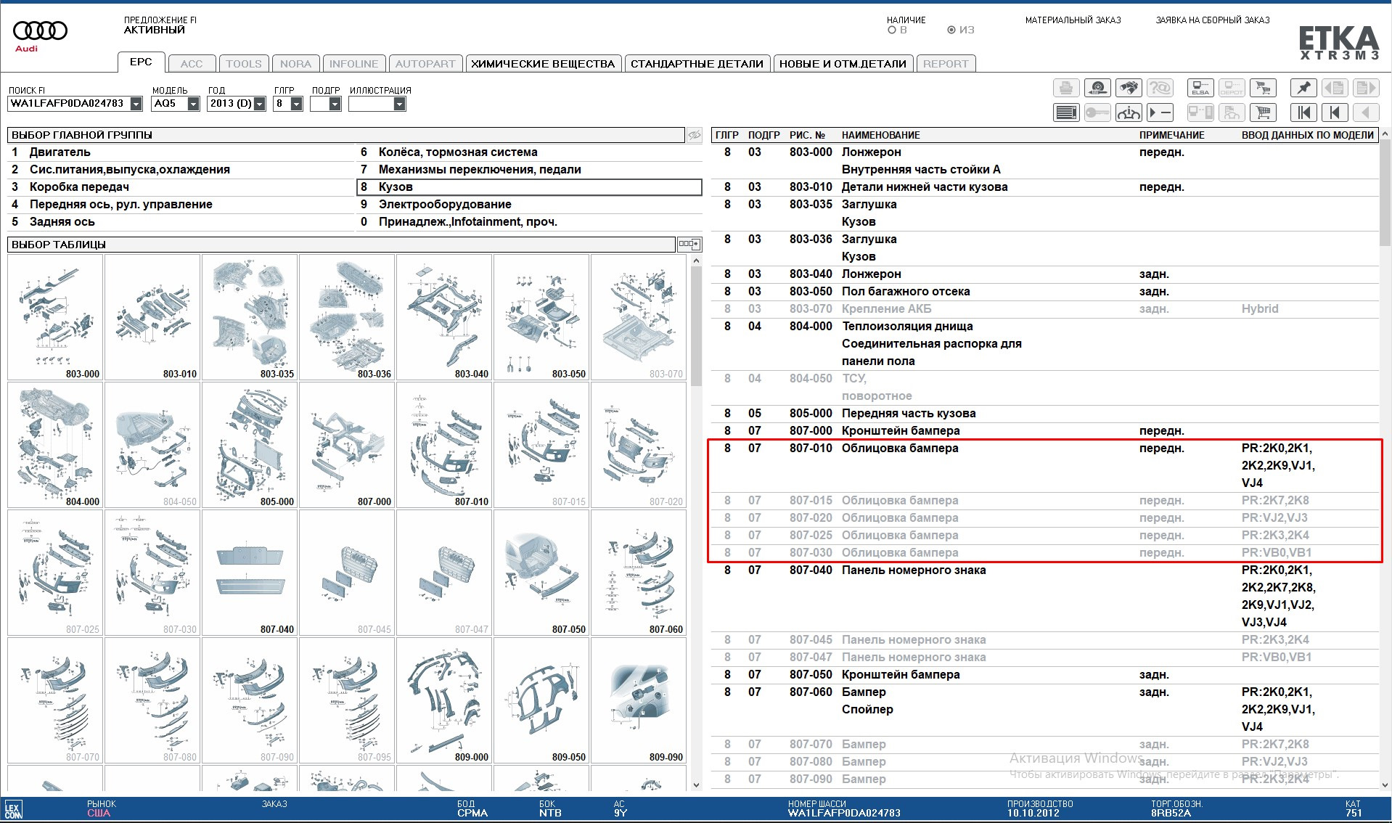Click the document-over-car icon
1392x823 pixels.
[x=1232, y=112]
